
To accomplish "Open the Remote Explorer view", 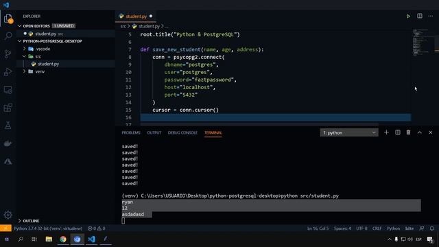I will pos(8,90).
